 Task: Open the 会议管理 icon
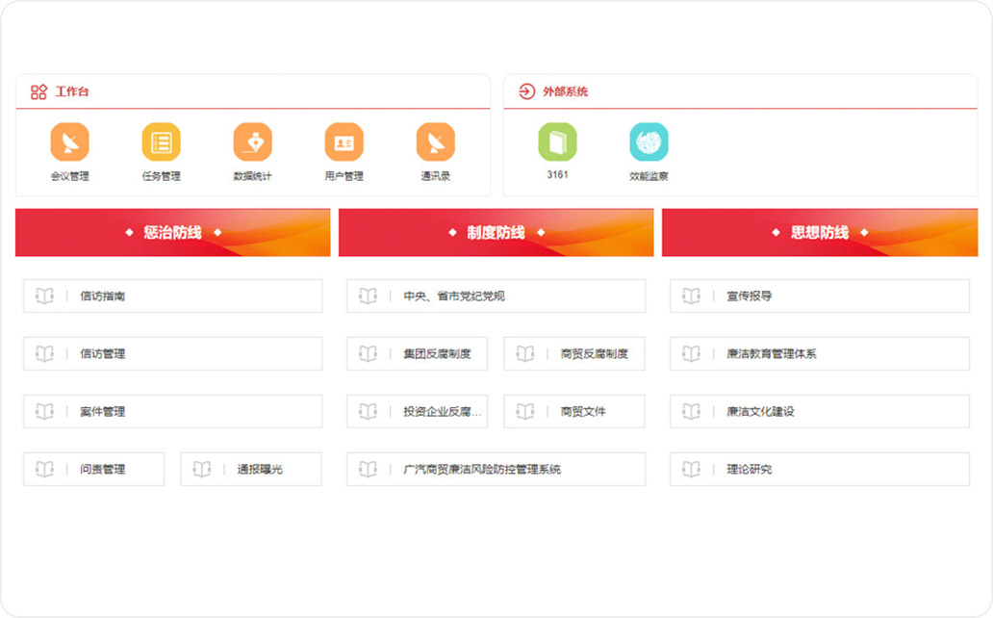tap(69, 142)
